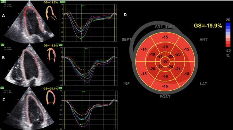
Task: Select the apical center segment showing -27
Action: pos(165,61)
